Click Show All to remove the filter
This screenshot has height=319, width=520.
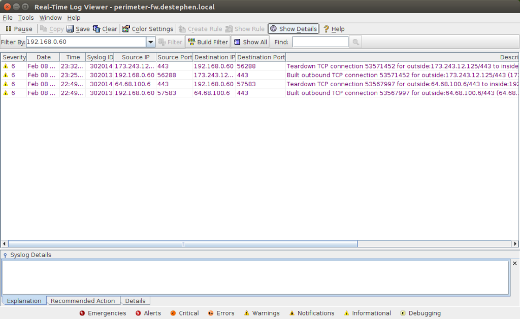coord(250,42)
